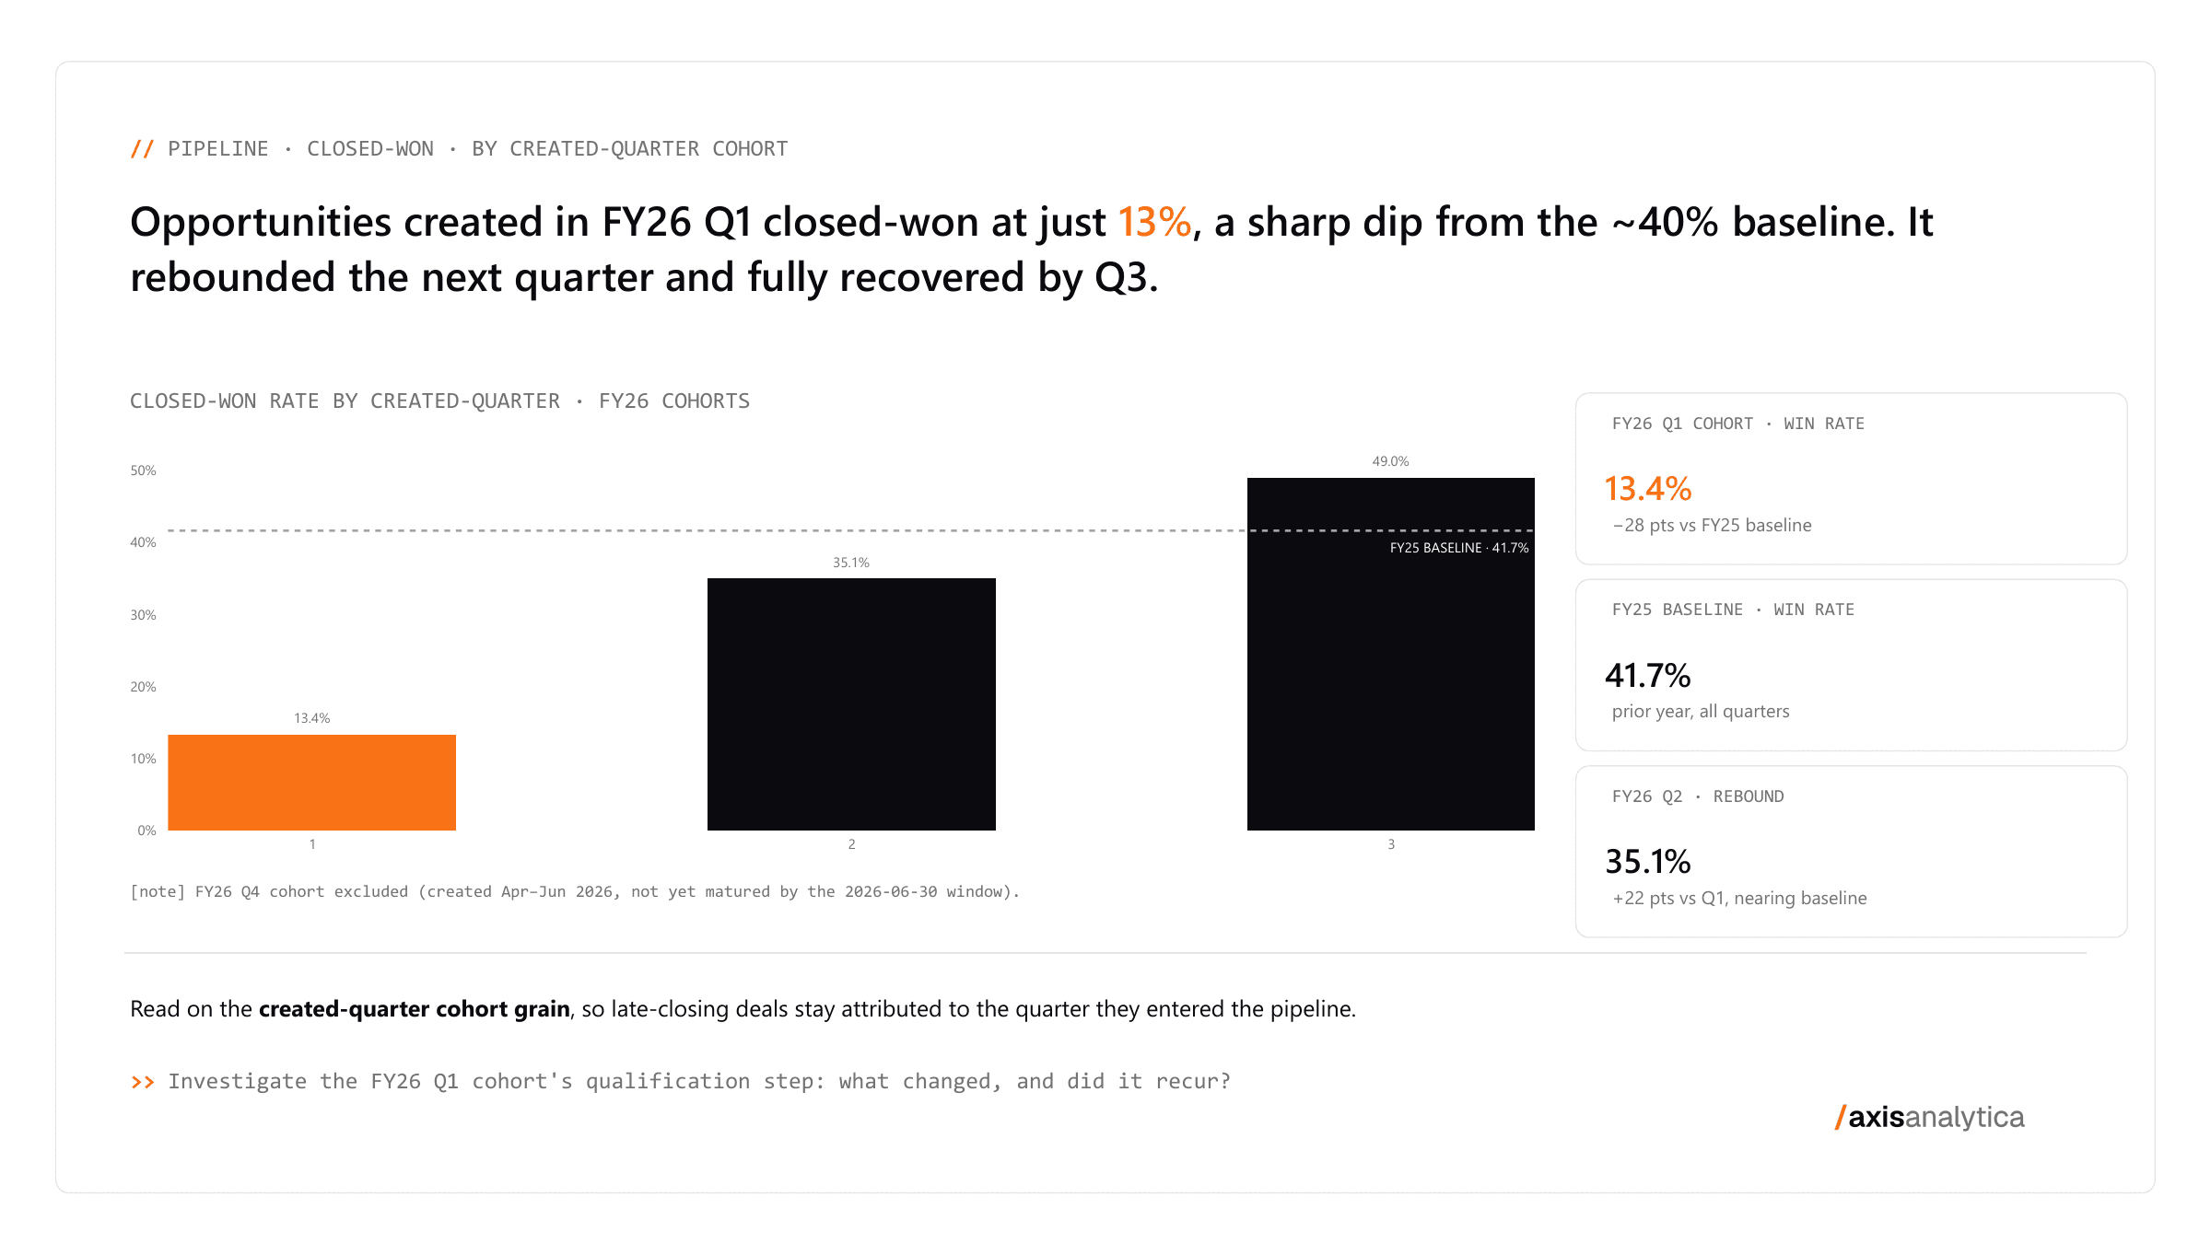Viewport: 2211px width, 1255px height.
Task: Select the 49.0% Q3 bar
Action: 1390,654
